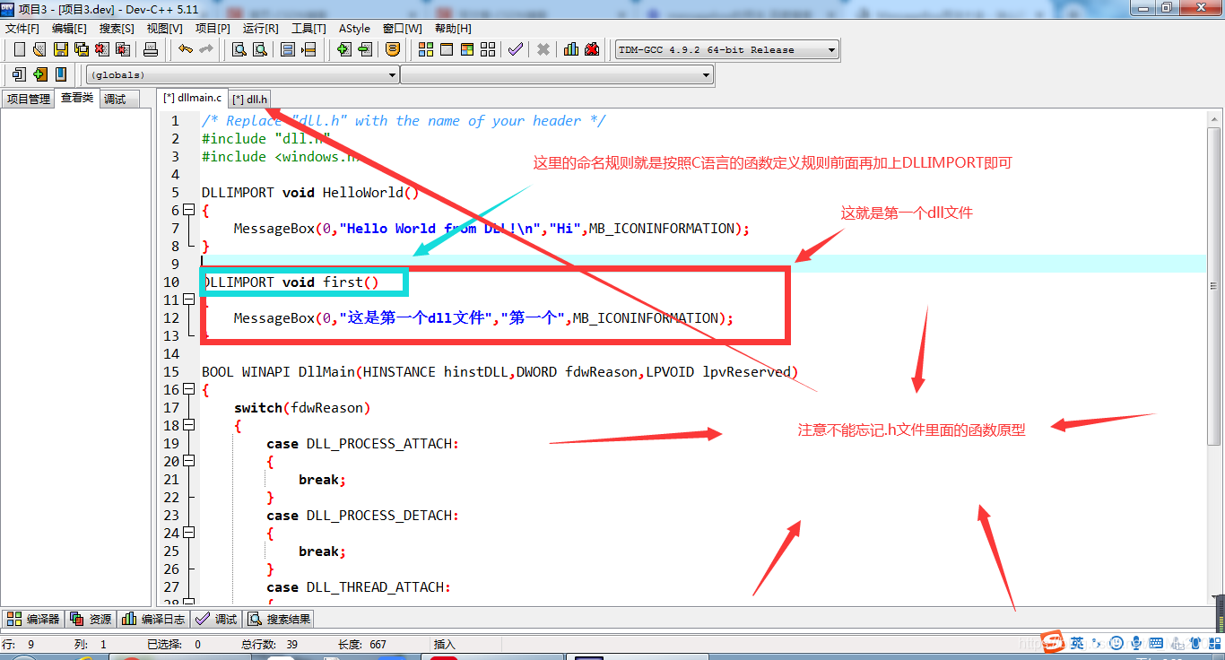Open the 窗口[W] menu
Screen dimensions: 1225x660
coord(402,29)
